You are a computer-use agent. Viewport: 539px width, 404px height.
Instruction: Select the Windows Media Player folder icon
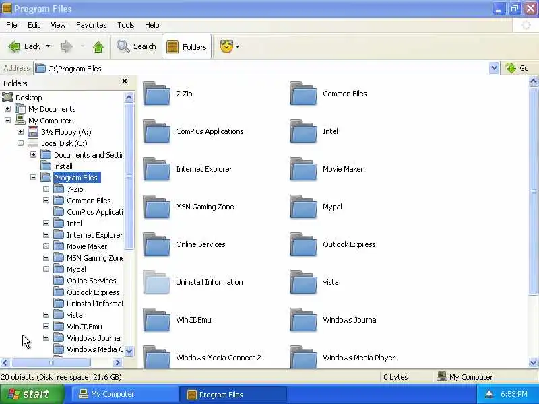pos(303,357)
